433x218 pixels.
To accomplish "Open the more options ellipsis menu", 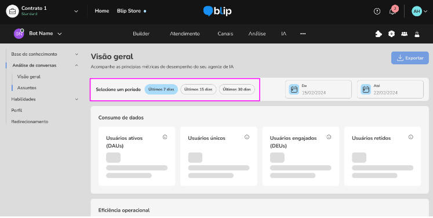I will point(303,34).
